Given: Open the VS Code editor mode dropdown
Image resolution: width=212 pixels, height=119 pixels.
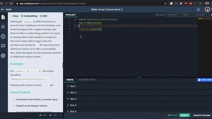Looking at the screenshot, I should (x=201, y=15).
